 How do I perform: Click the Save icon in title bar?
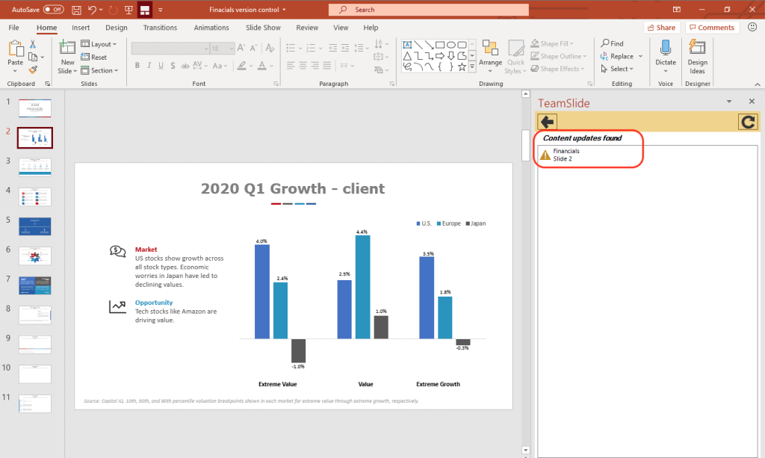point(76,10)
